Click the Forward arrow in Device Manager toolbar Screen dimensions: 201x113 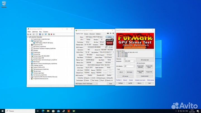pos(30,34)
